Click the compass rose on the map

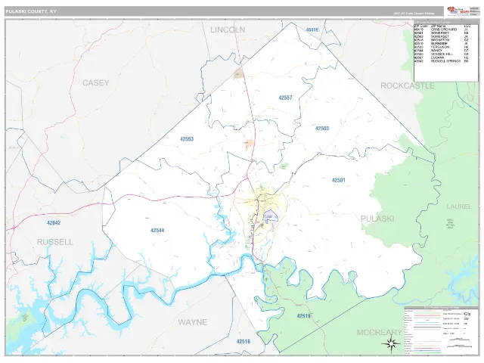coord(391,343)
